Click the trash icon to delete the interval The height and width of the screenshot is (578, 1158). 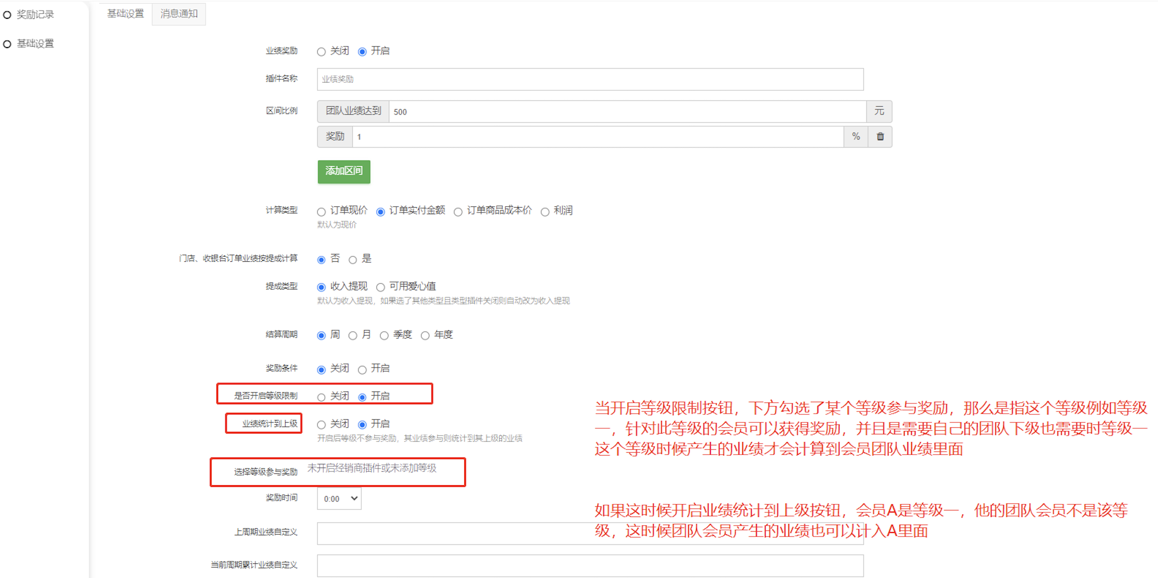880,137
